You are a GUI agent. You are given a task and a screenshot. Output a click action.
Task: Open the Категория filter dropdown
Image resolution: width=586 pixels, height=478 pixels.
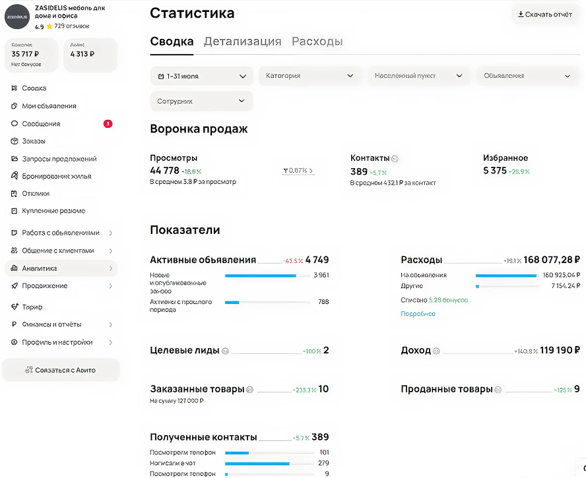click(x=309, y=76)
